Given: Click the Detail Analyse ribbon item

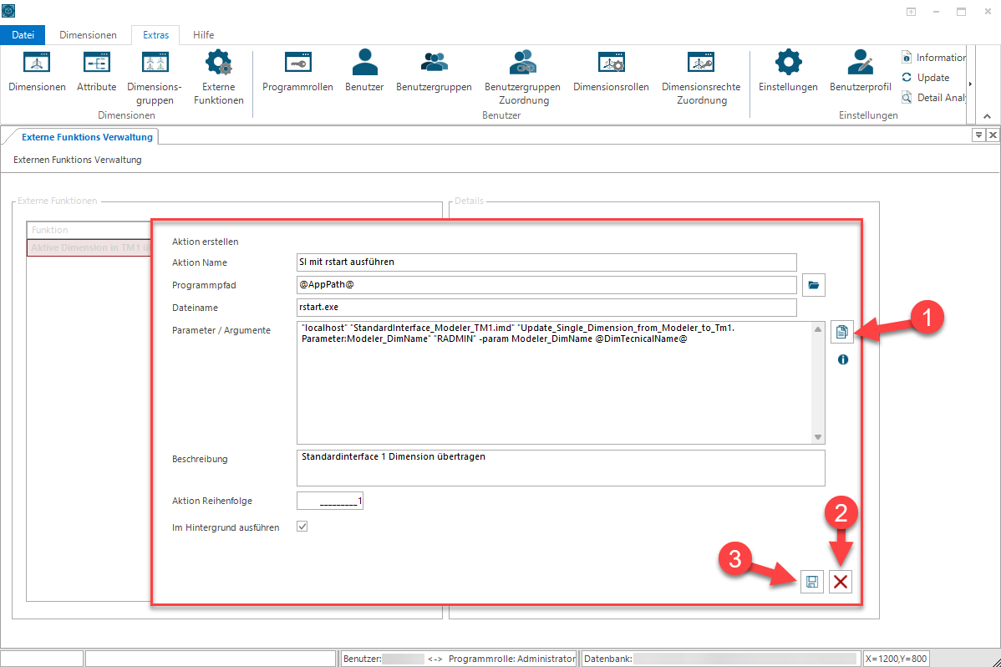Looking at the screenshot, I should click(933, 97).
